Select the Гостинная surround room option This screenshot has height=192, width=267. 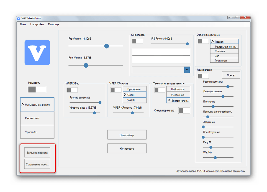click(x=224, y=60)
